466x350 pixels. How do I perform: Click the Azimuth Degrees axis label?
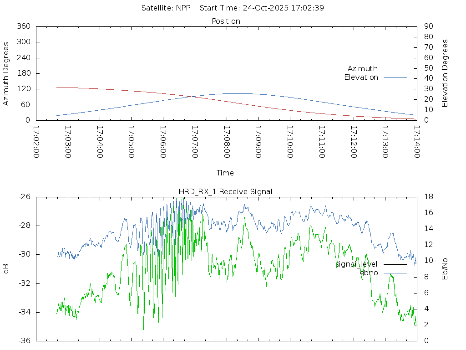tap(6, 73)
